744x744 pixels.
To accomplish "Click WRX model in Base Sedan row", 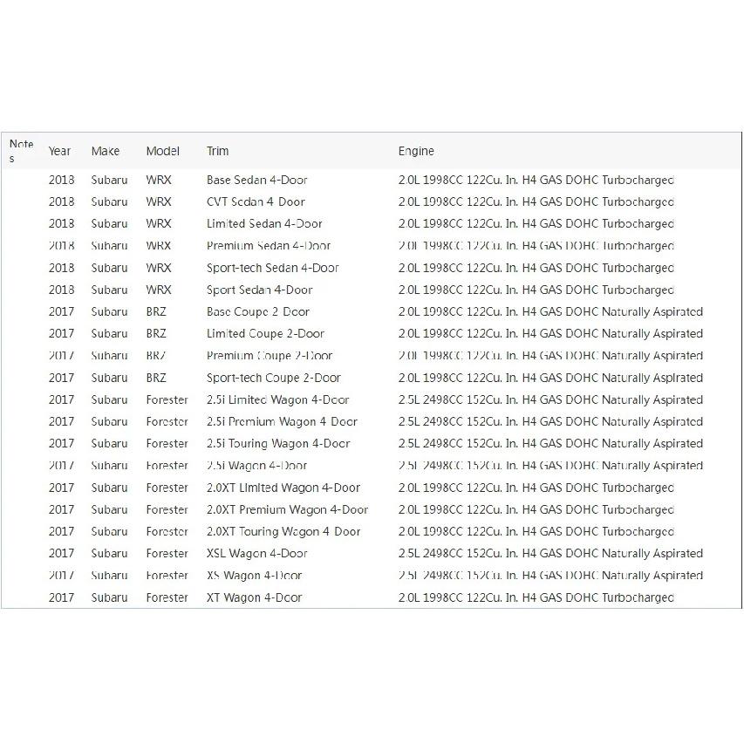I will pos(159,180).
